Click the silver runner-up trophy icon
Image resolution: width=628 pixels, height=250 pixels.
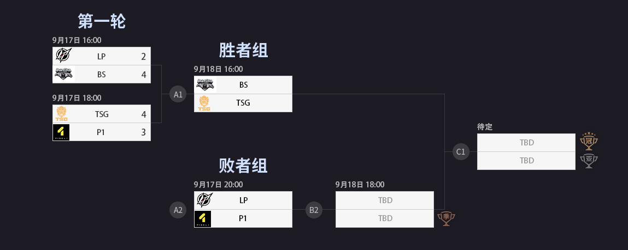click(589, 161)
